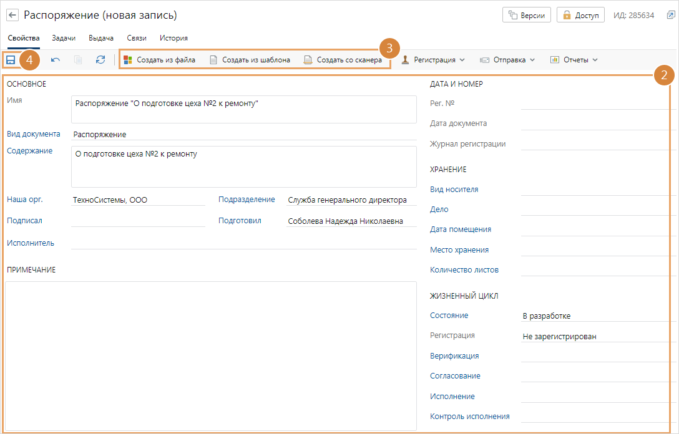Expand the Регистрация dropdown menu
This screenshot has width=679, height=434.
point(433,60)
